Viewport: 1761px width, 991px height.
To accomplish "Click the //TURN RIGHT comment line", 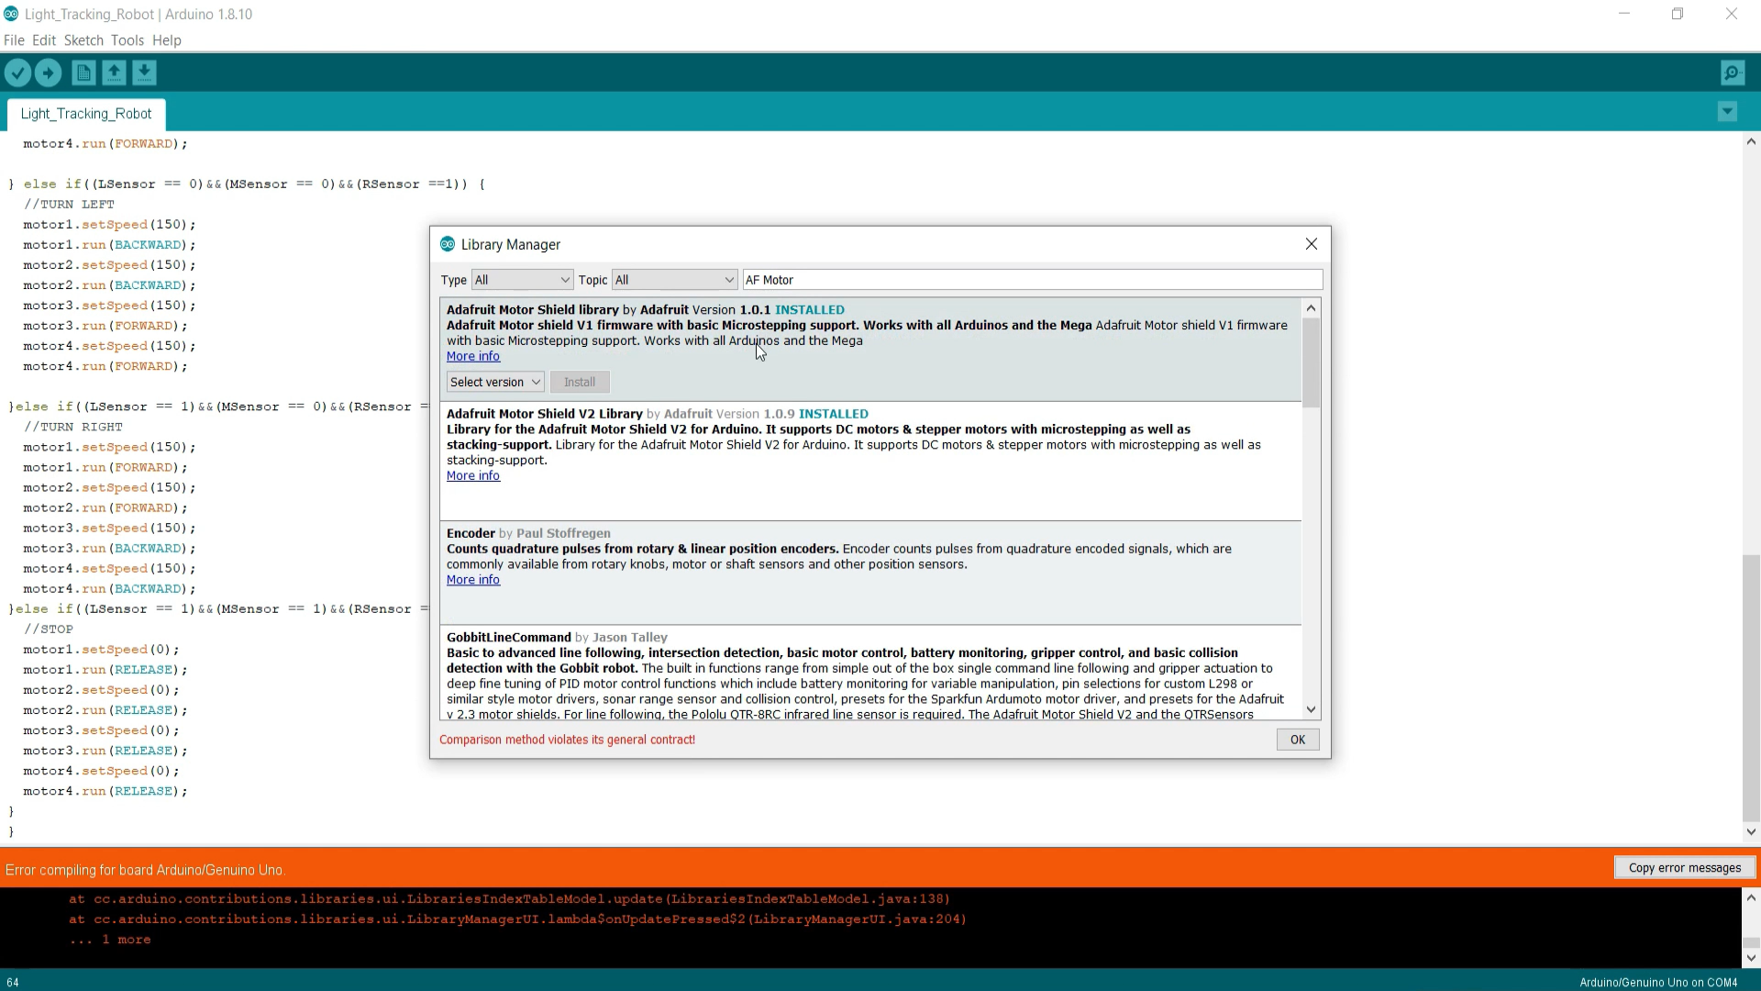I will (x=73, y=427).
